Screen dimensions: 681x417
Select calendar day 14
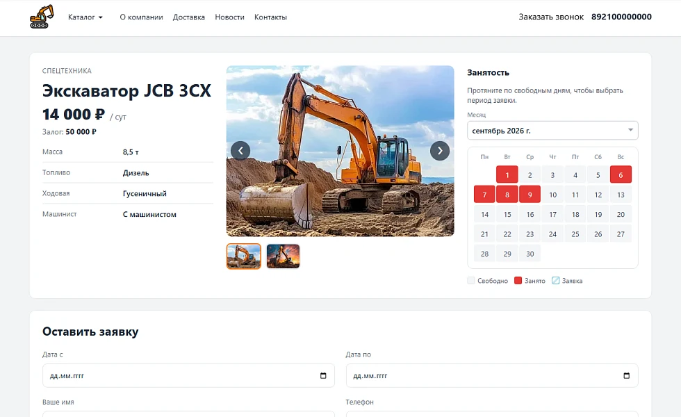pos(485,214)
